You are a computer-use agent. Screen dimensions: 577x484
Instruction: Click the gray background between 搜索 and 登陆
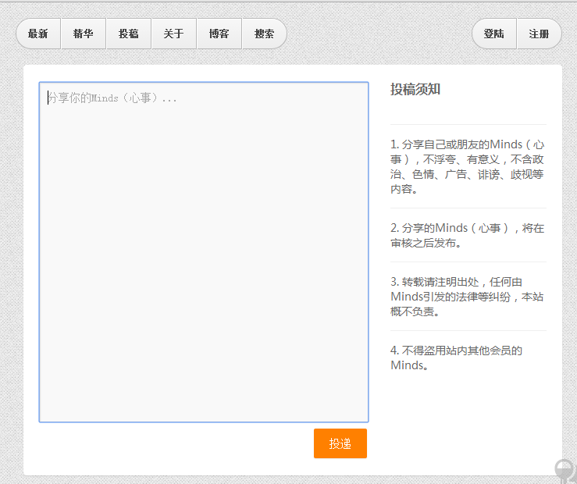tap(379, 34)
